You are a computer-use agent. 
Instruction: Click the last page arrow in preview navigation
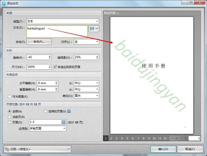click(185, 138)
